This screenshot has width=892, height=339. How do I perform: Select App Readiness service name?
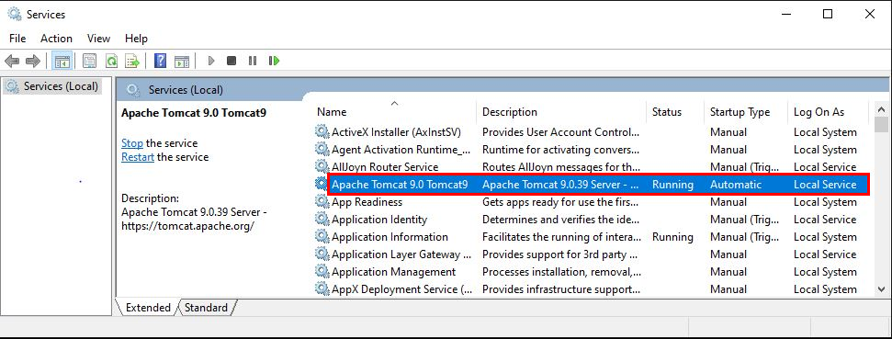(367, 202)
